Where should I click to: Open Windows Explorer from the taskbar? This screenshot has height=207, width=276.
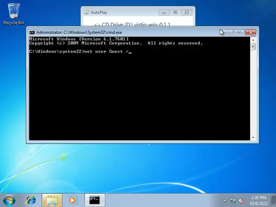pos(52,200)
